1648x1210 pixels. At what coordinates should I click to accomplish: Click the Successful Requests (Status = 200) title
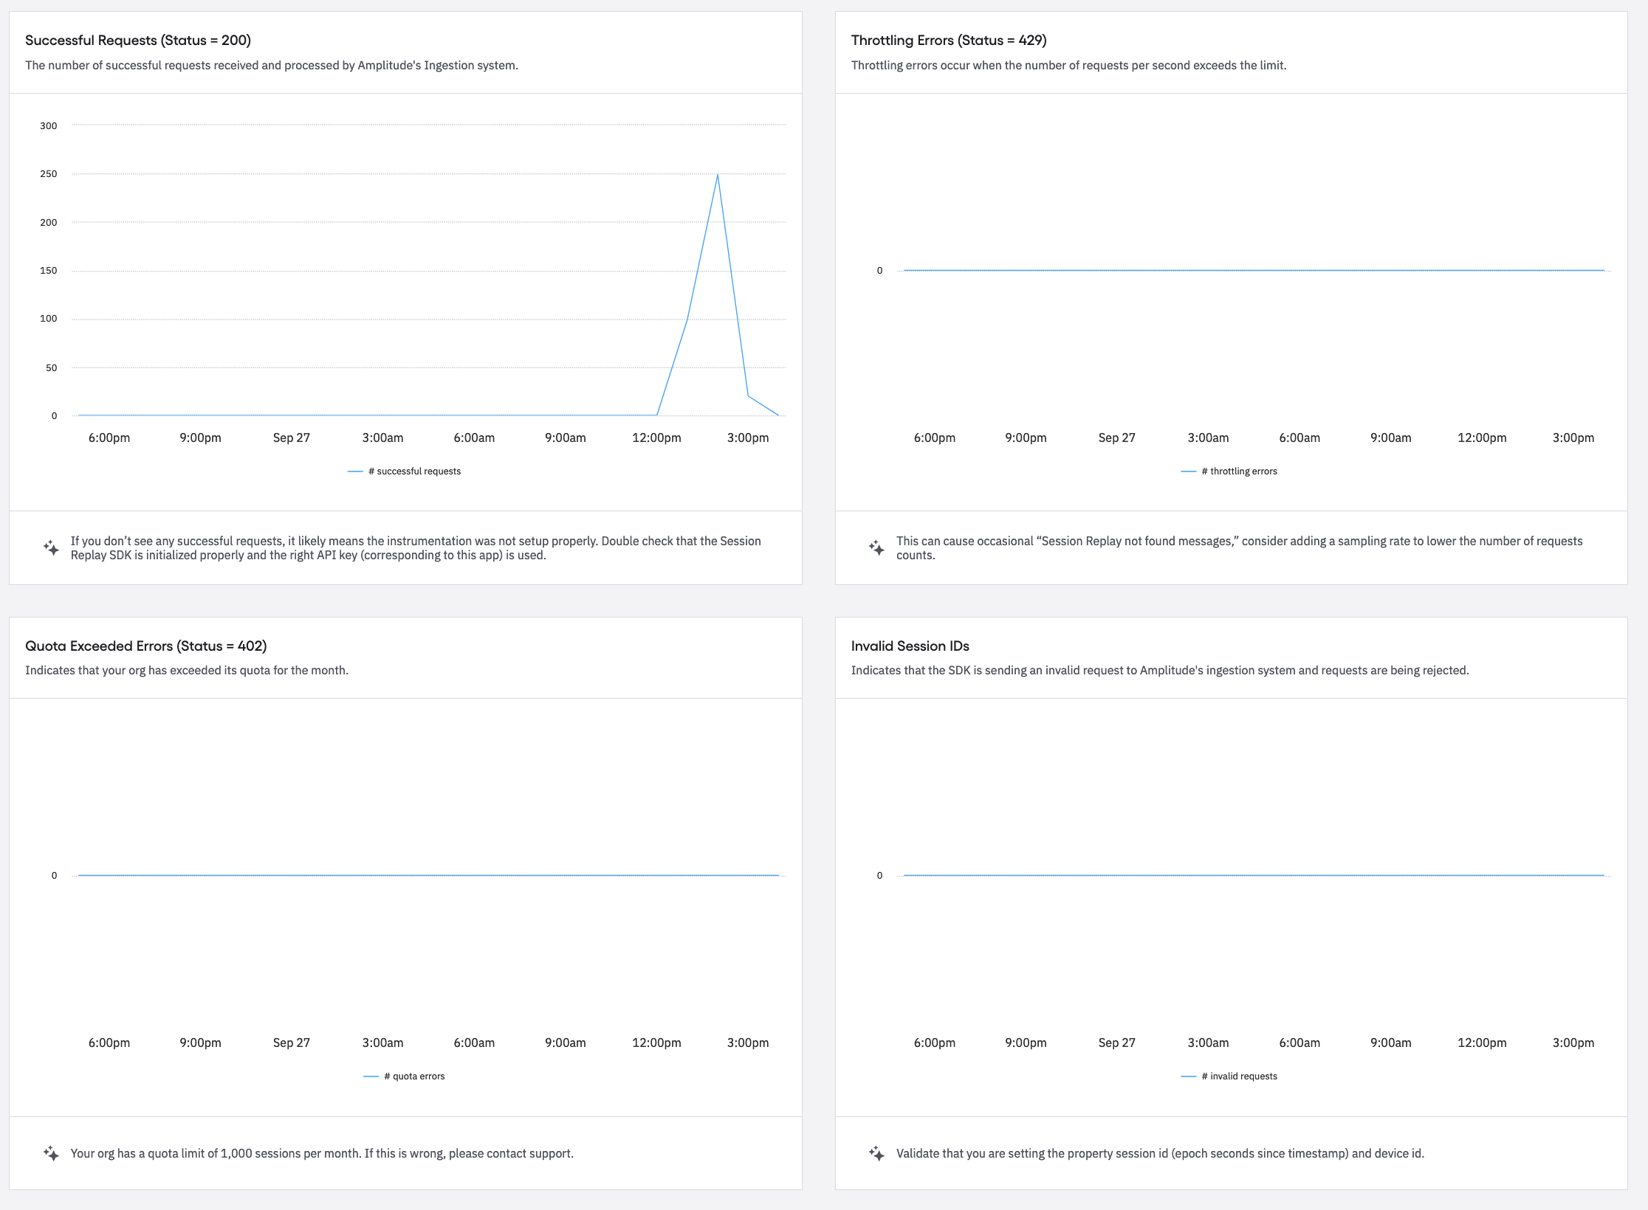point(138,41)
